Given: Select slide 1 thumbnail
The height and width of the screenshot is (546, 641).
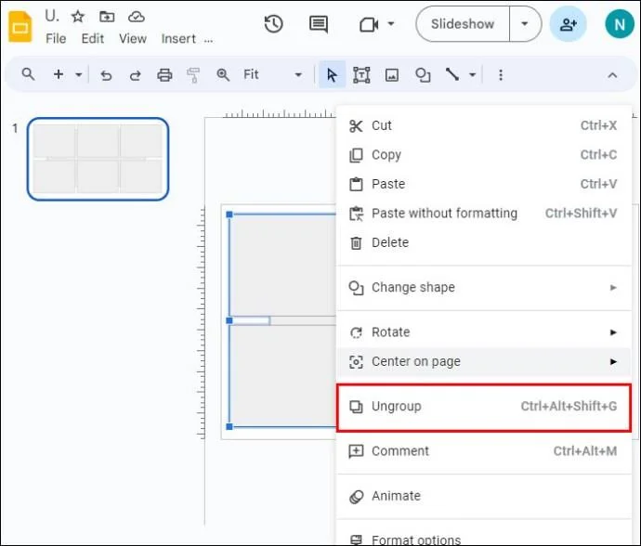Looking at the screenshot, I should tap(98, 159).
